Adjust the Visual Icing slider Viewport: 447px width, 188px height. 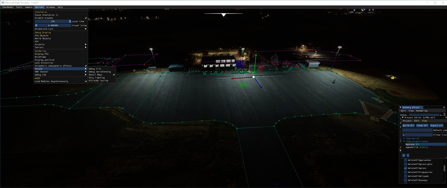click(53, 25)
